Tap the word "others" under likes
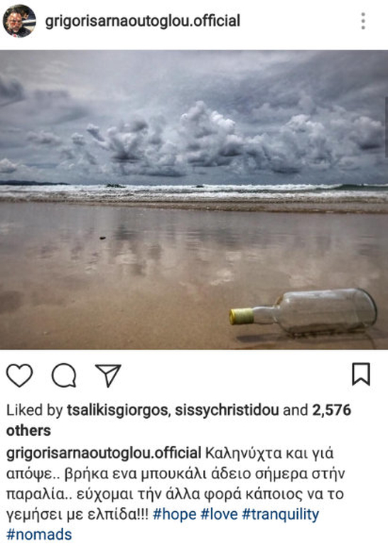The image size is (388, 546). (28, 431)
